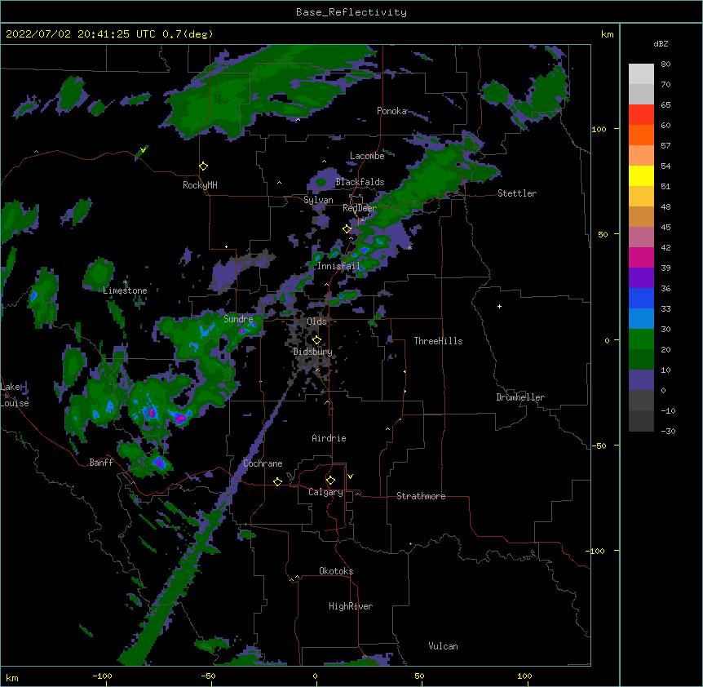703x687 pixels.
Task: Click the Okotoks city label
Action: (336, 571)
